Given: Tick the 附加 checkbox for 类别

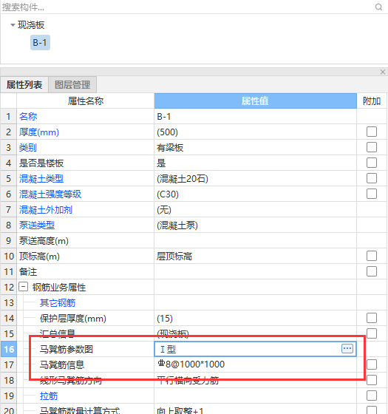Looking at the screenshot, I should (371, 147).
